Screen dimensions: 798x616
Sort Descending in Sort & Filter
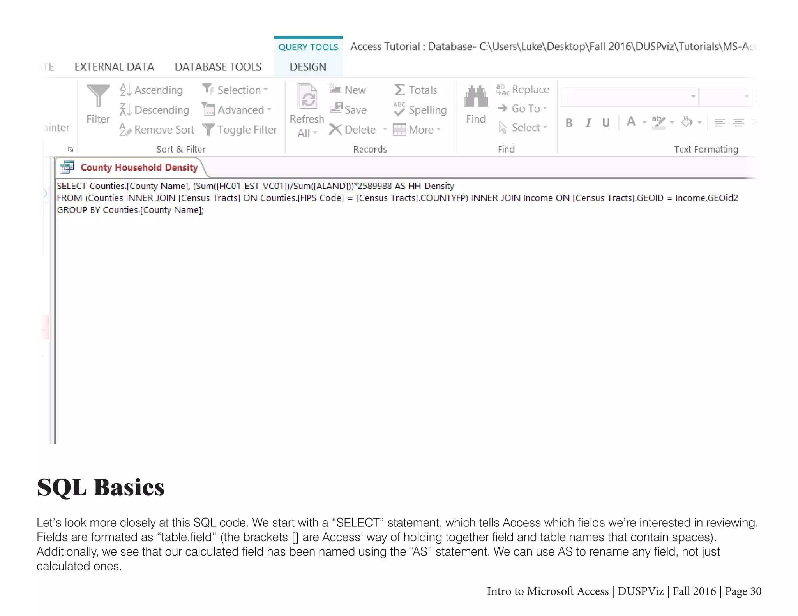click(x=154, y=110)
